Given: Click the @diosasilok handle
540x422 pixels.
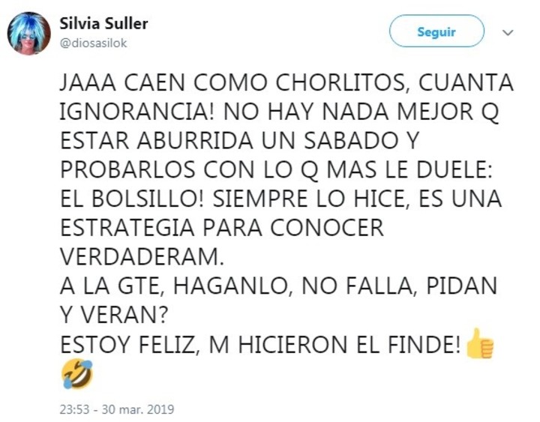Looking at the screenshot, I should point(93,43).
